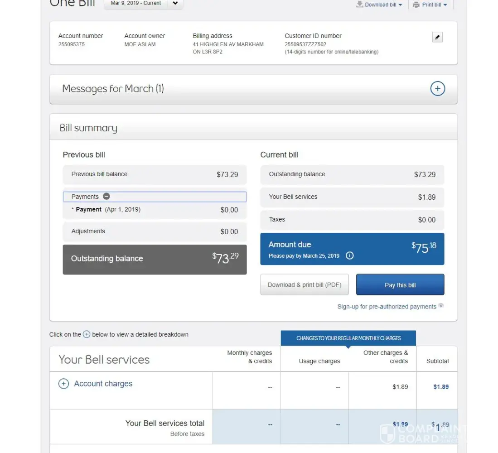The height and width of the screenshot is (453, 498).
Task: Click info icon next to pre-authorized payments
Action: point(441,306)
